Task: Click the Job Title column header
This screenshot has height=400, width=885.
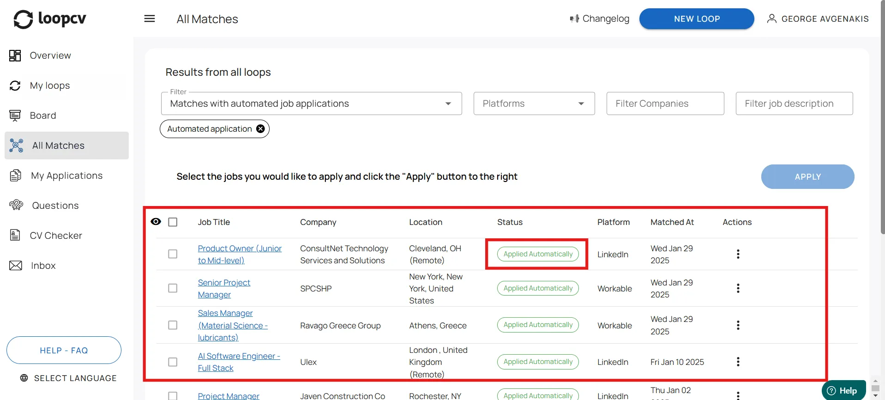Action: click(x=214, y=222)
